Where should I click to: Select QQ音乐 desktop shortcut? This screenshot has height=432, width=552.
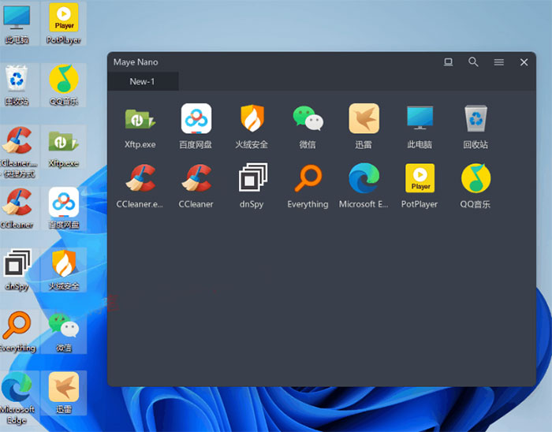[x=64, y=85]
